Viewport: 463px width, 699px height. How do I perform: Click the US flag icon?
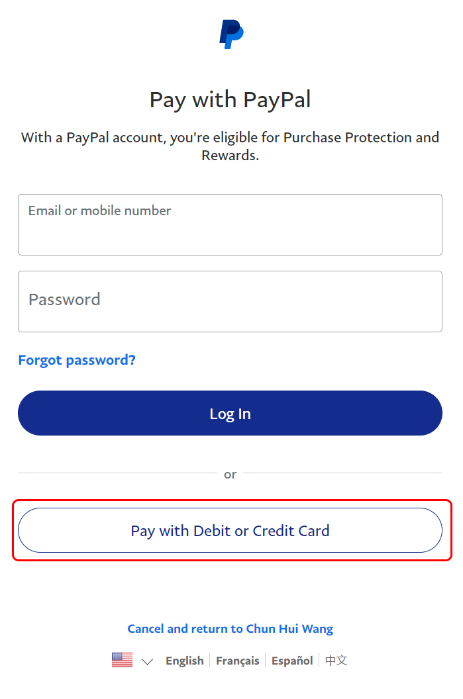coord(122,660)
